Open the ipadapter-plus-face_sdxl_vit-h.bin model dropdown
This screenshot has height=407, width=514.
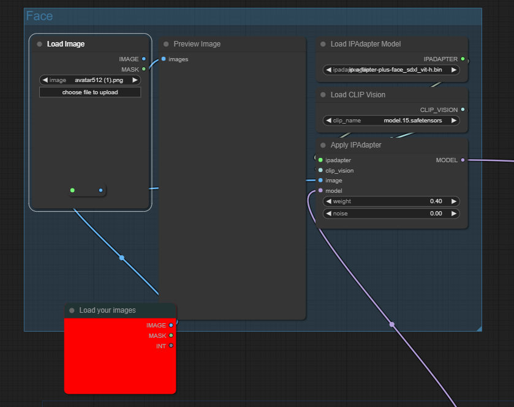pos(391,69)
